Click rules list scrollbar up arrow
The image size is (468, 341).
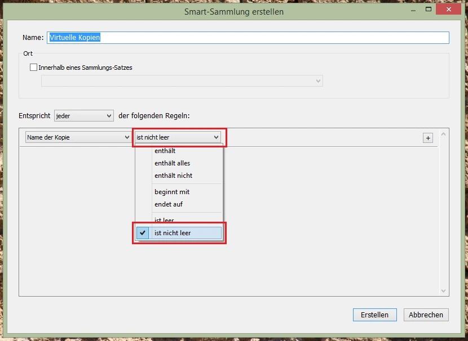[444, 134]
